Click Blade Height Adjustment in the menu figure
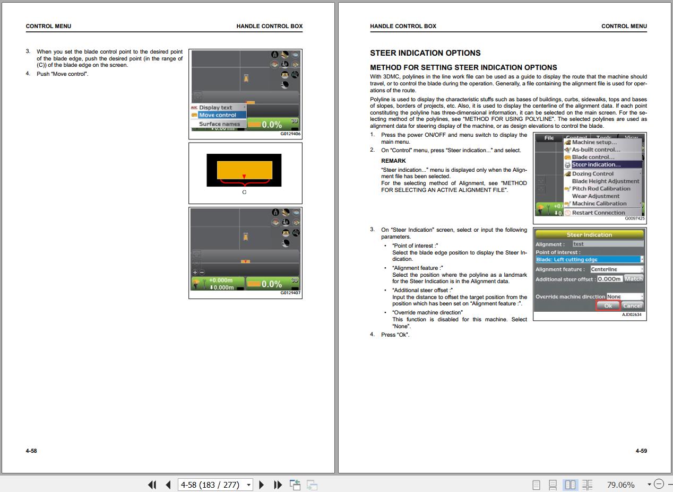The width and height of the screenshot is (673, 492). tap(606, 181)
